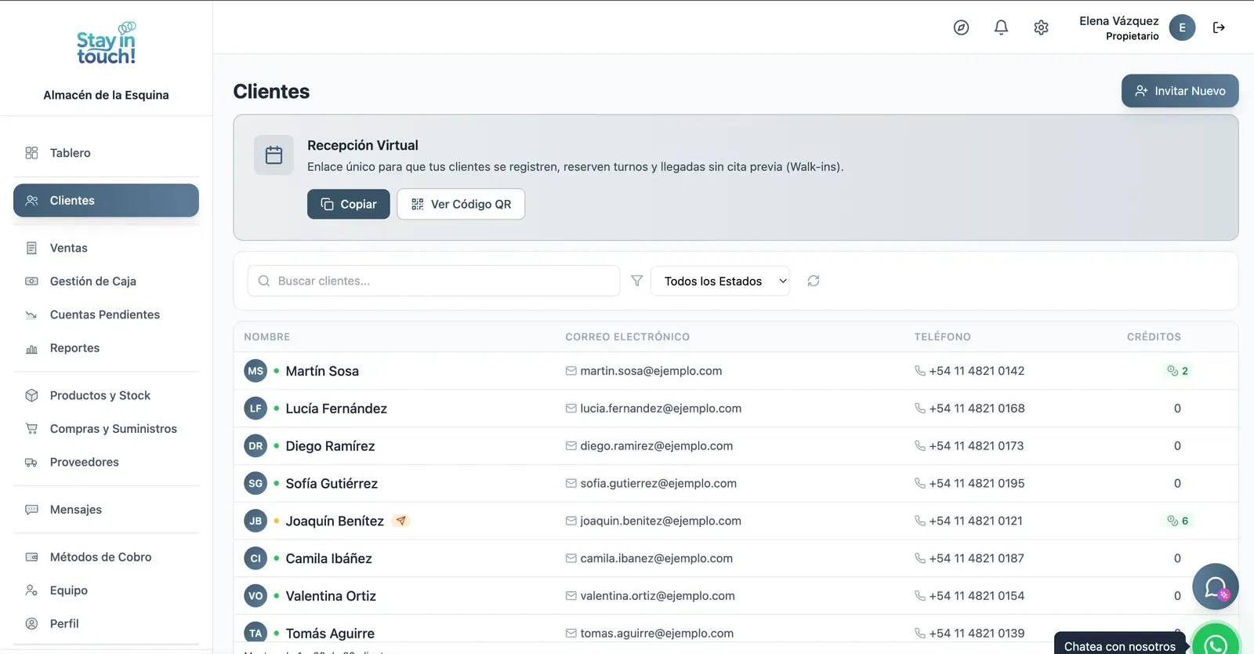Screen dimensions: 1254x654
Task: Click the logout arrow icon
Action: click(1219, 27)
